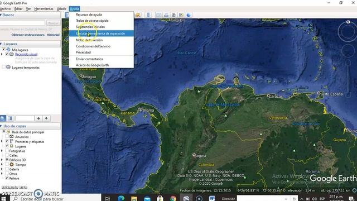
Task: Click the volume icon in system tray
Action: click(x=315, y=199)
